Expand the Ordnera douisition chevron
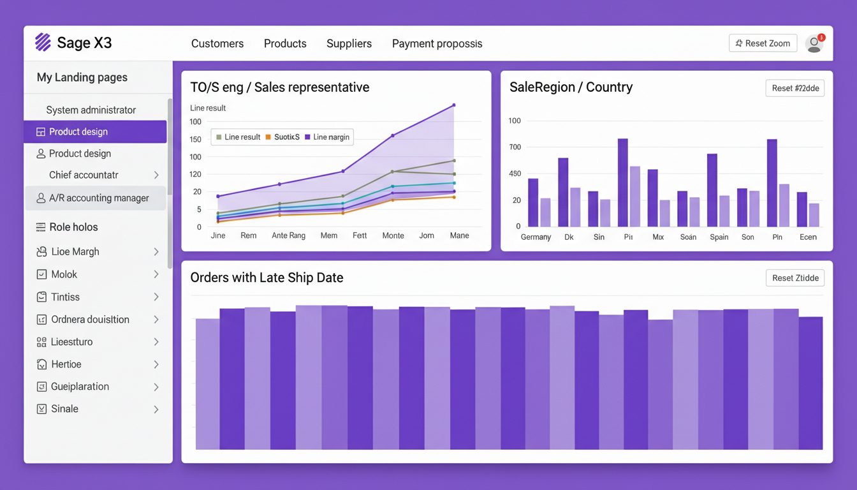Screen dimensions: 857x490 [156, 320]
